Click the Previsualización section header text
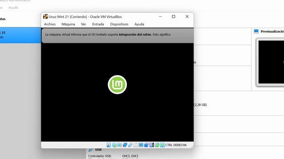This screenshot has width=284, height=159. click(x=272, y=31)
